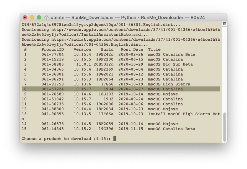The image size is (247, 169).
Task: Click product ID 061-26578
Action: click(52, 124)
